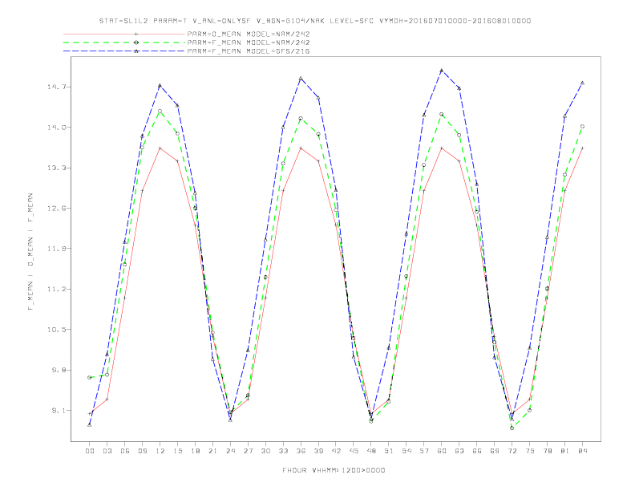Click x-axis tick label 00
The height and width of the screenshot is (491, 635).
pos(90,451)
